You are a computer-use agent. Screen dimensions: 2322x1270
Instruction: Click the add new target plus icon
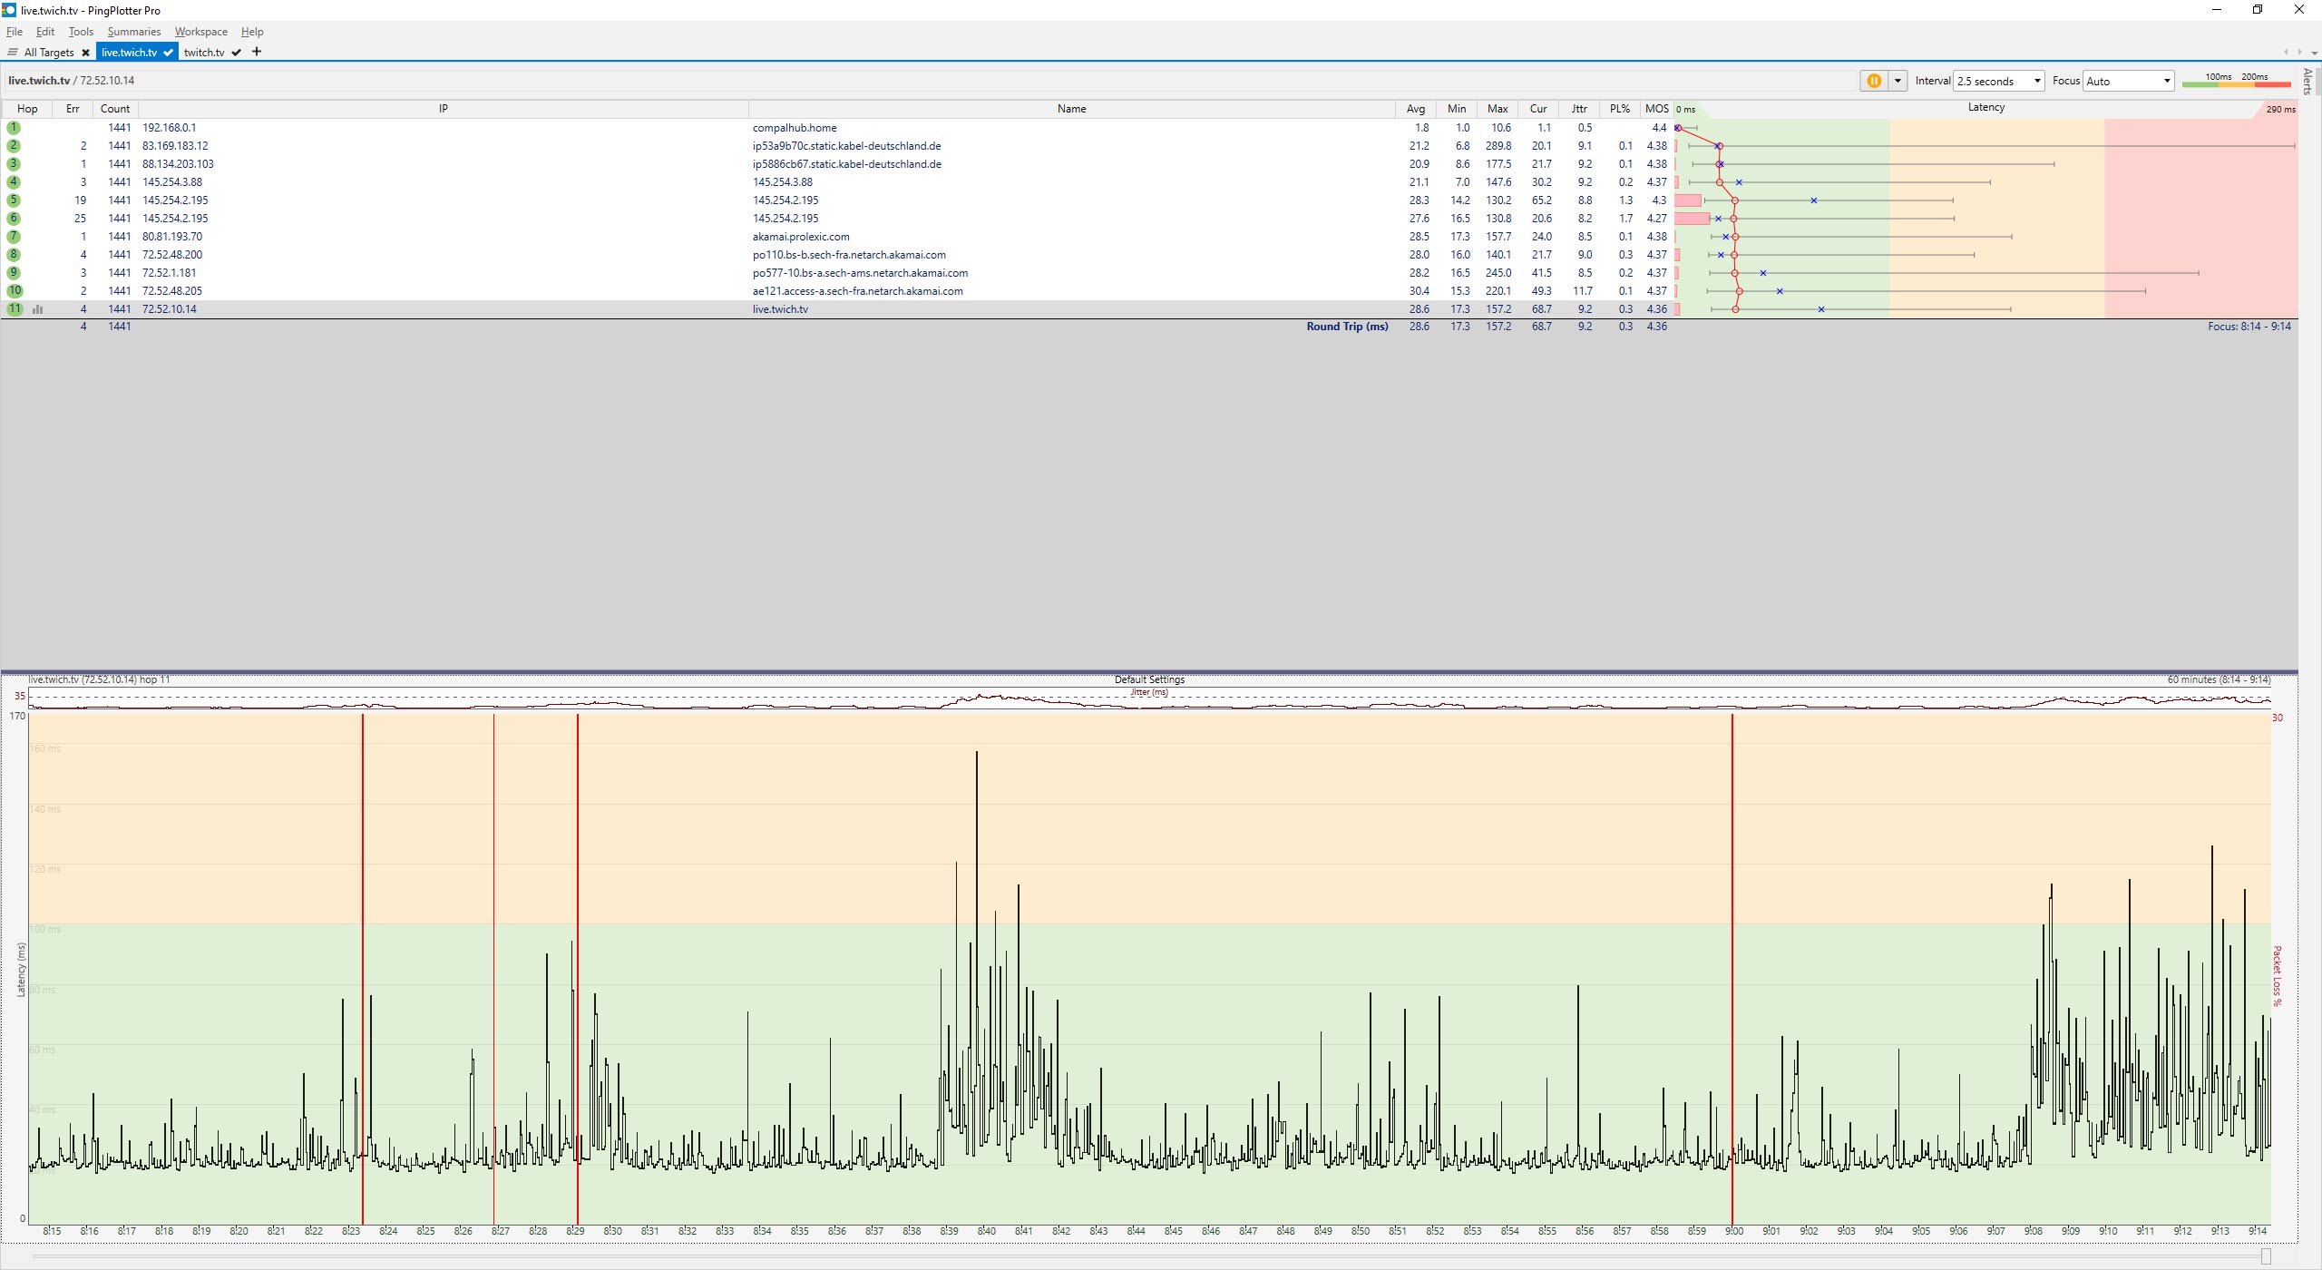(x=257, y=52)
